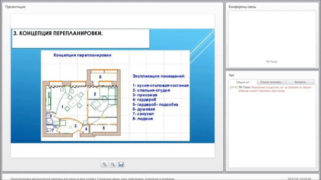Open the Вопросы tab
The image size is (321, 180).
tap(300, 82)
